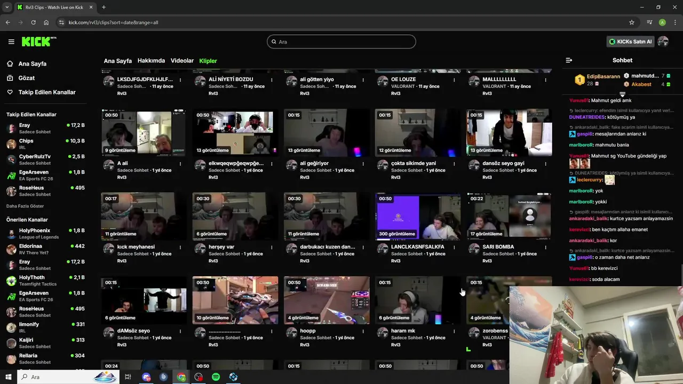The width and height of the screenshot is (683, 384).
Task: Open Rellaria recommended channel
Action: [x=45, y=358]
